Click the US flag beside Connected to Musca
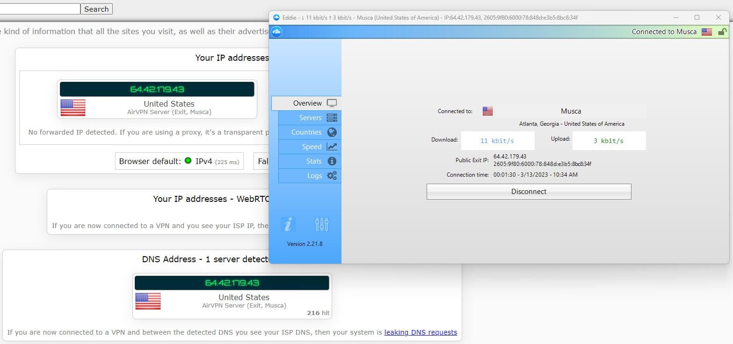 [x=707, y=32]
